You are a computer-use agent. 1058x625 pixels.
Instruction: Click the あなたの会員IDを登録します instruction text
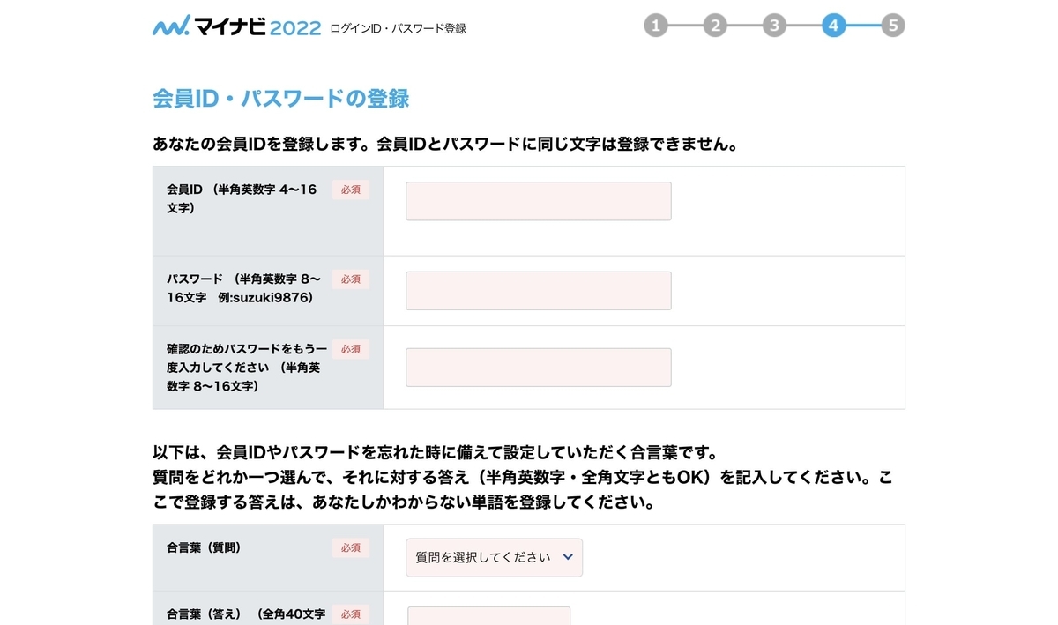click(x=445, y=144)
